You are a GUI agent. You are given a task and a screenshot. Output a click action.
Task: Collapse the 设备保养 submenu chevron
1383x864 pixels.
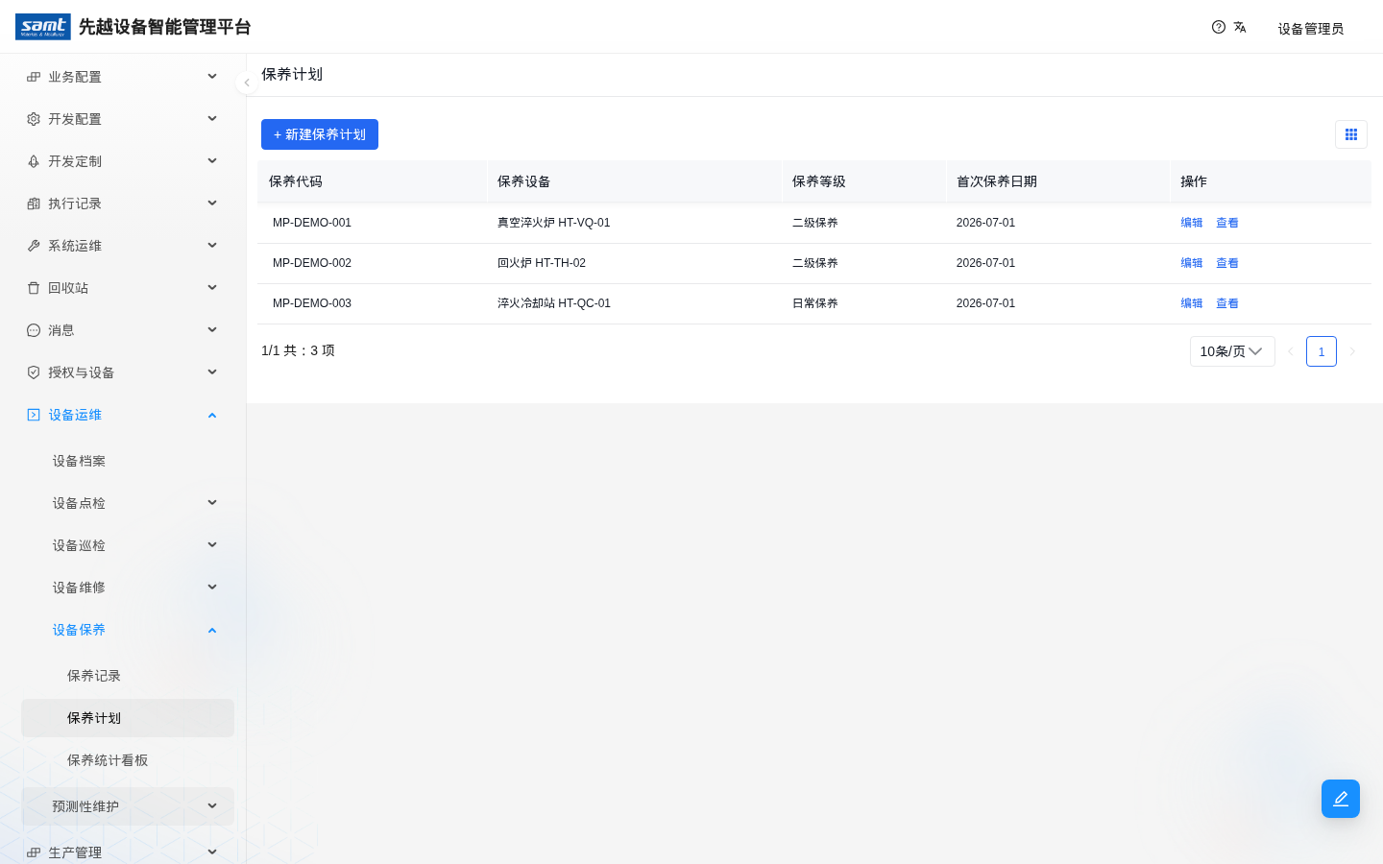pyautogui.click(x=212, y=630)
